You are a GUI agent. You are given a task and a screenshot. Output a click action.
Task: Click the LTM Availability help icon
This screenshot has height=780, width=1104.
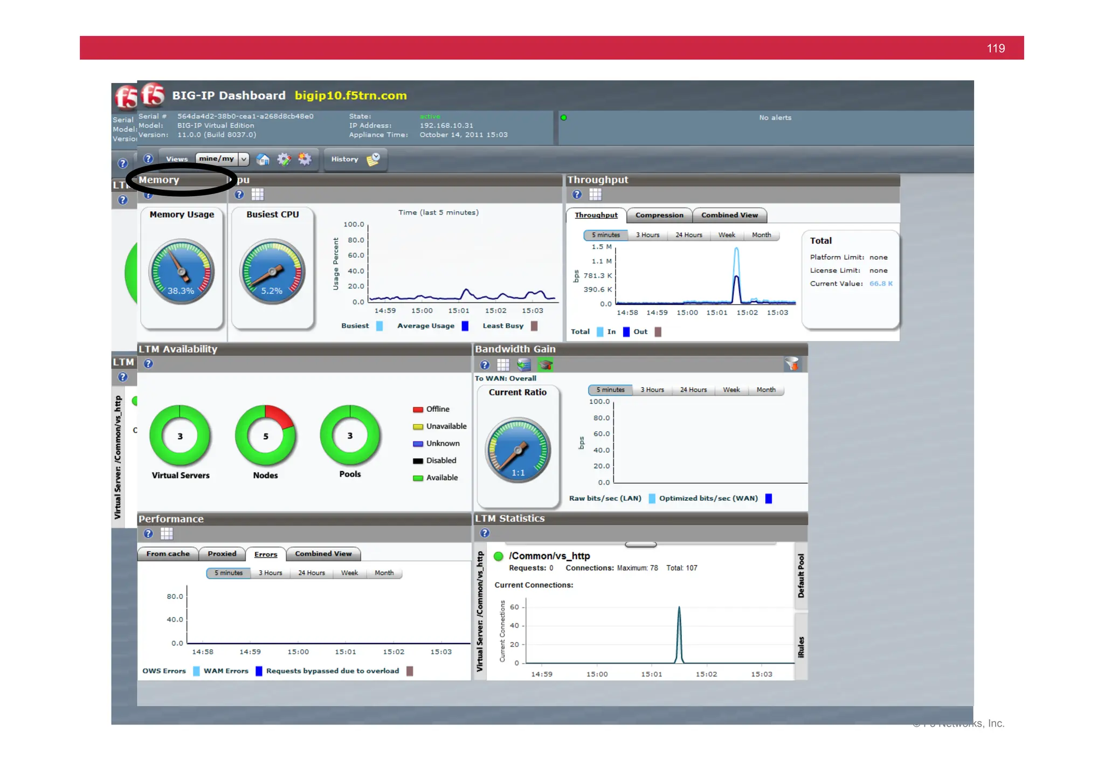[x=148, y=364]
